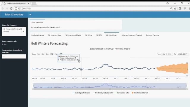The image size is (190, 107).
Task: Open the product selection dropdown
Action: [x=14, y=32]
